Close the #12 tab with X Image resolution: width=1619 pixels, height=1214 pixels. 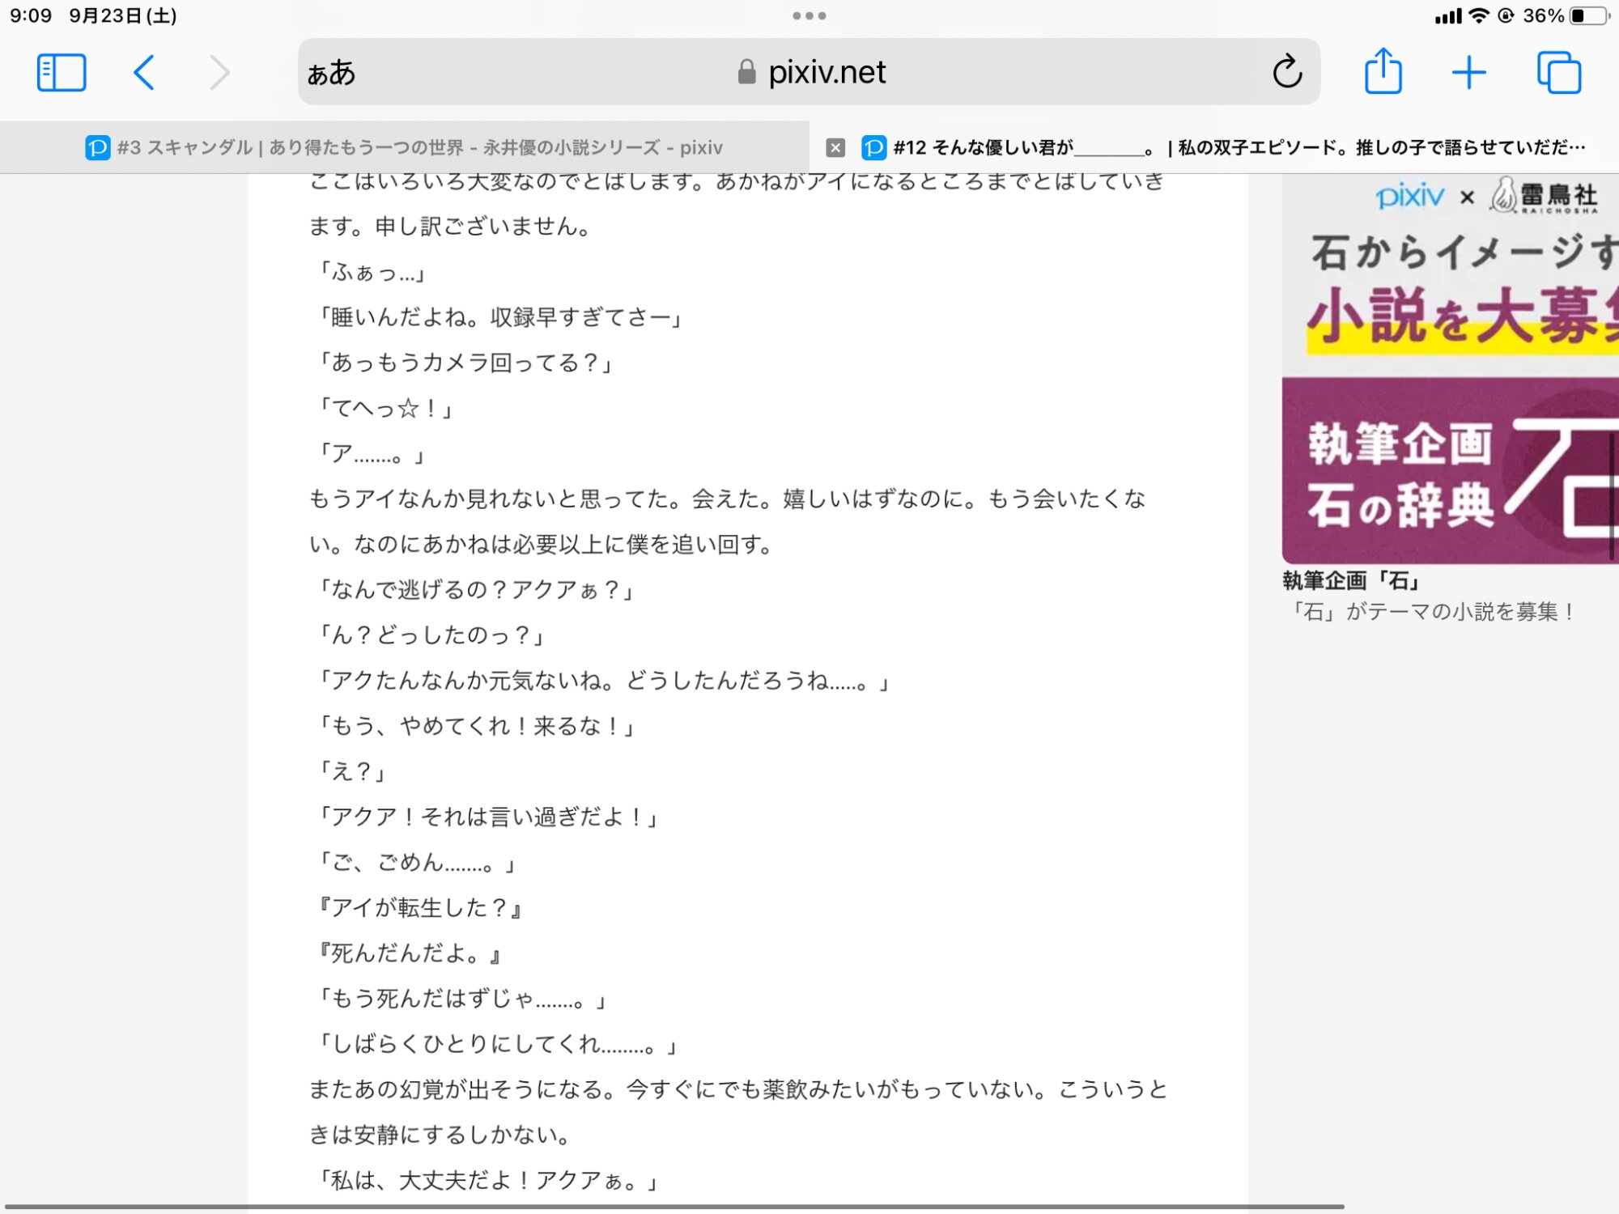point(835,147)
